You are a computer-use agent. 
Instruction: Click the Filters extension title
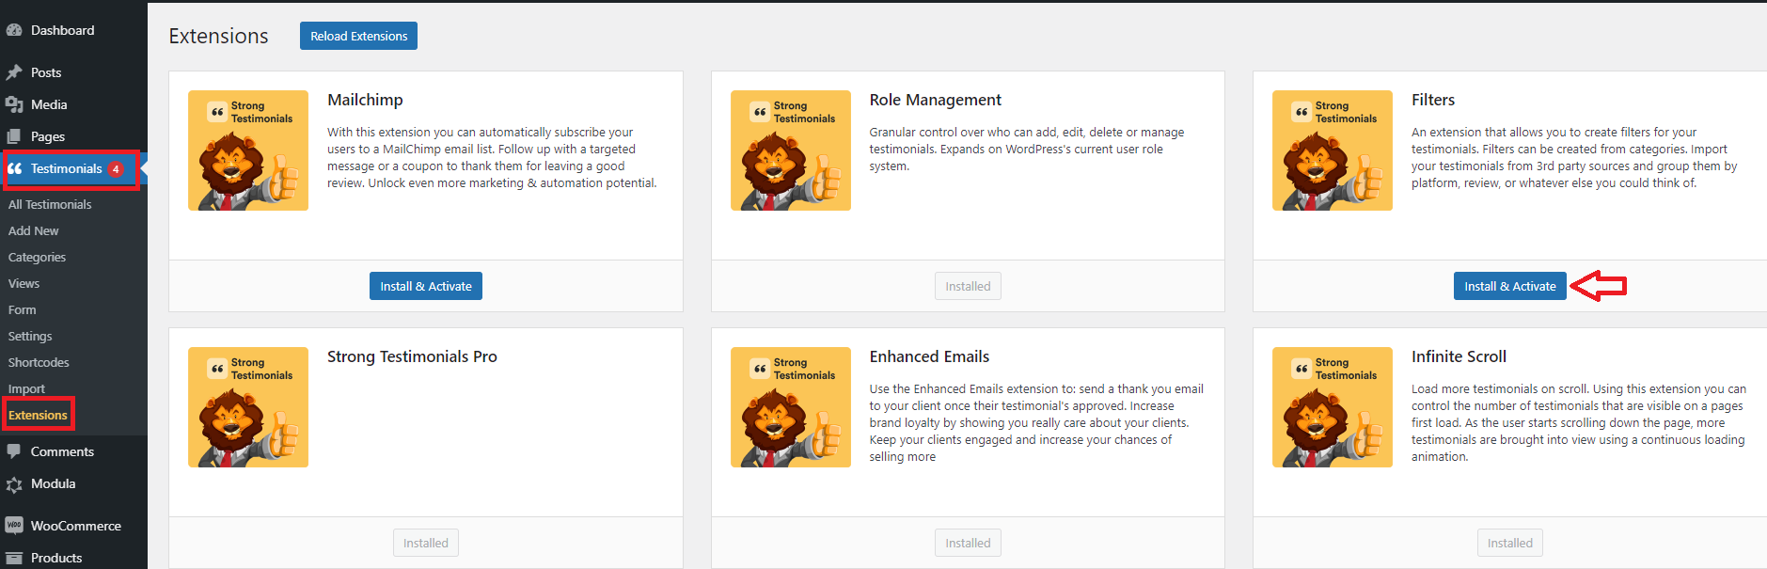coord(1433,100)
